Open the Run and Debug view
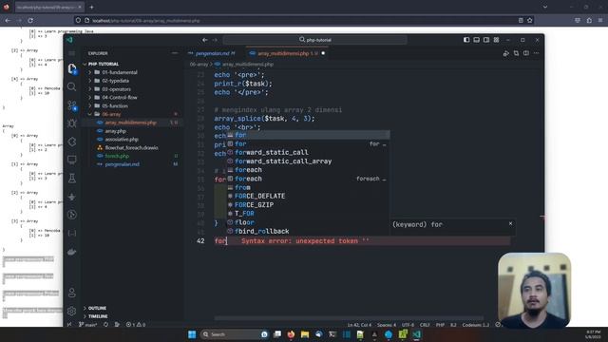 [72, 123]
